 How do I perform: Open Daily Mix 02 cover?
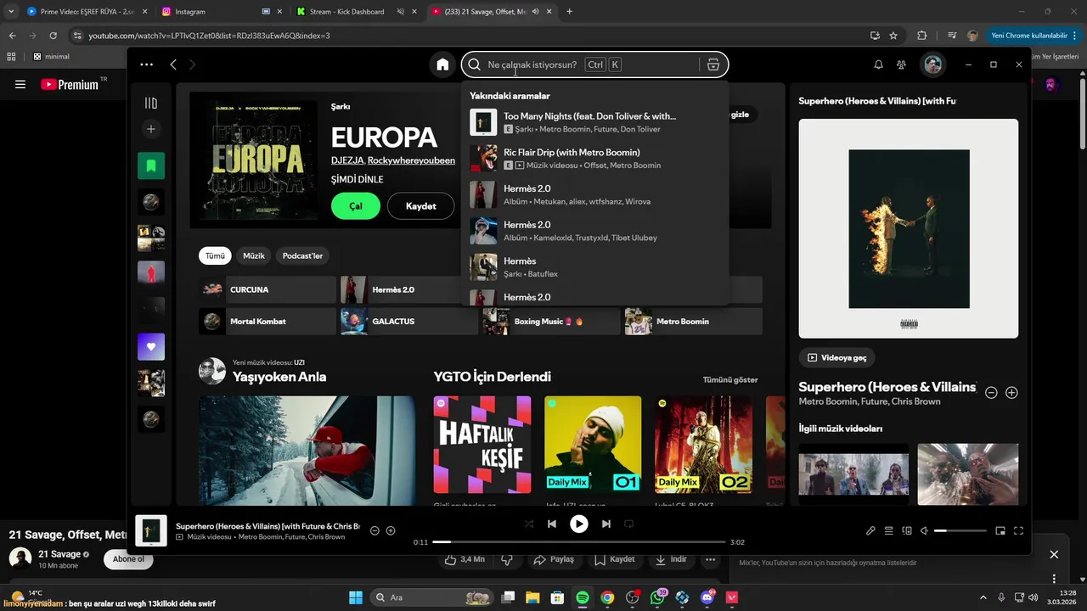[703, 445]
